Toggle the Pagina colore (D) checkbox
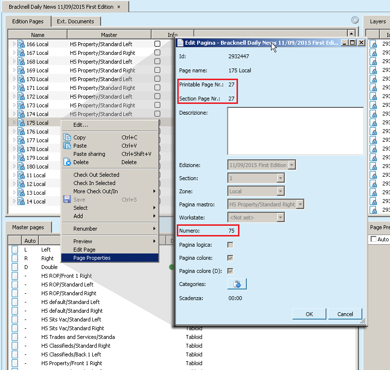 point(230,271)
